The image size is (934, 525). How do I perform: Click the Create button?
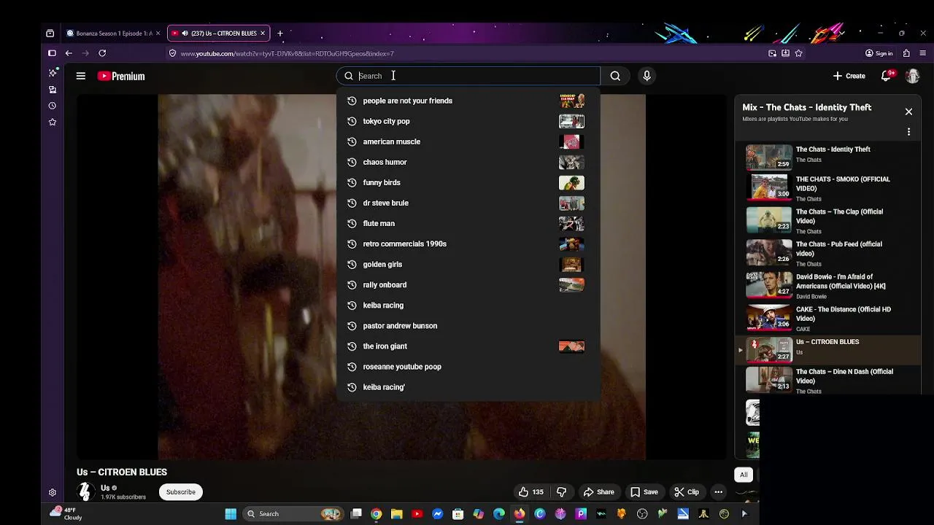pos(849,76)
